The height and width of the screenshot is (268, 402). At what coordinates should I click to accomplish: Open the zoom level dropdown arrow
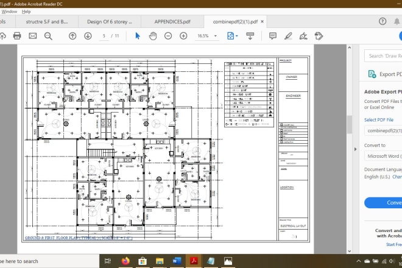tap(216, 36)
